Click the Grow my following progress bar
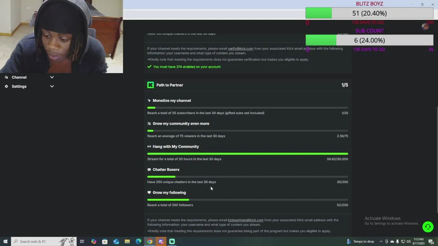Screen dimensions: 438x246 248,200
